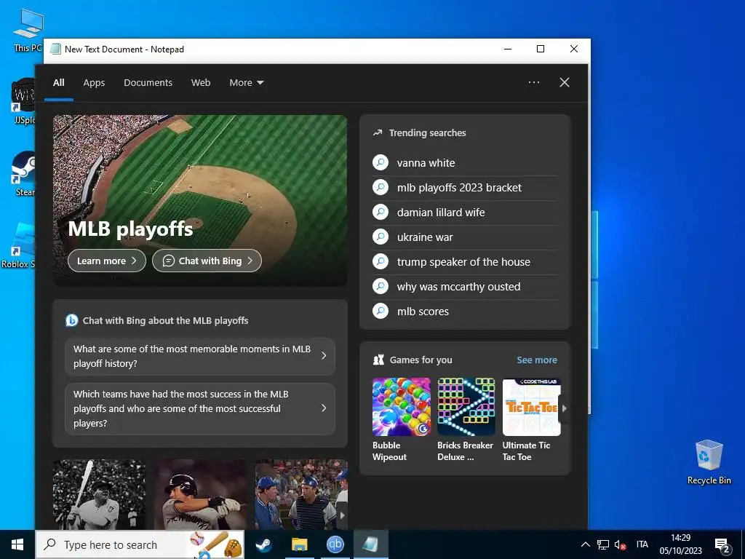Open the batter in black helmet photo
The height and width of the screenshot is (559, 745).
(200, 494)
